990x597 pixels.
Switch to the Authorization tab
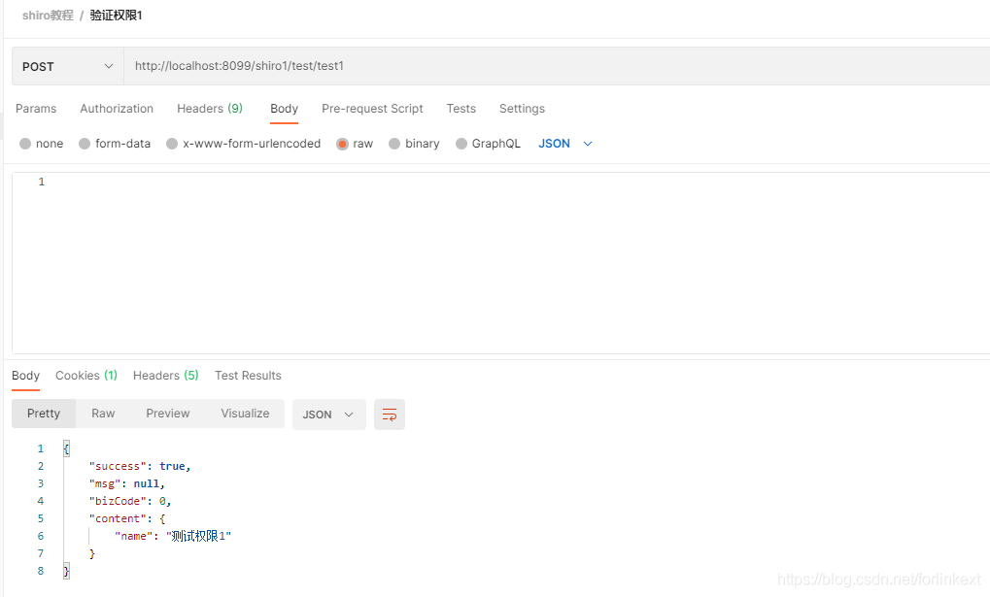coord(117,109)
